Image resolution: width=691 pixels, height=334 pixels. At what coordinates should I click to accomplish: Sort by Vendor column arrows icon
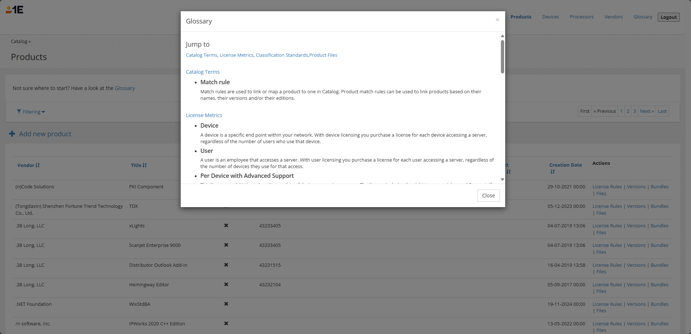38,165
